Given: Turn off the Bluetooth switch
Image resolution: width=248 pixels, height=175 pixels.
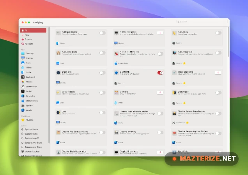Looking at the screenshot, I should pyautogui.click(x=160, y=73).
